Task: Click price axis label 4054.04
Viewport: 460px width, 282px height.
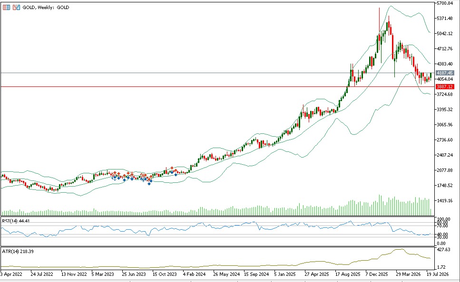Action: pos(445,79)
